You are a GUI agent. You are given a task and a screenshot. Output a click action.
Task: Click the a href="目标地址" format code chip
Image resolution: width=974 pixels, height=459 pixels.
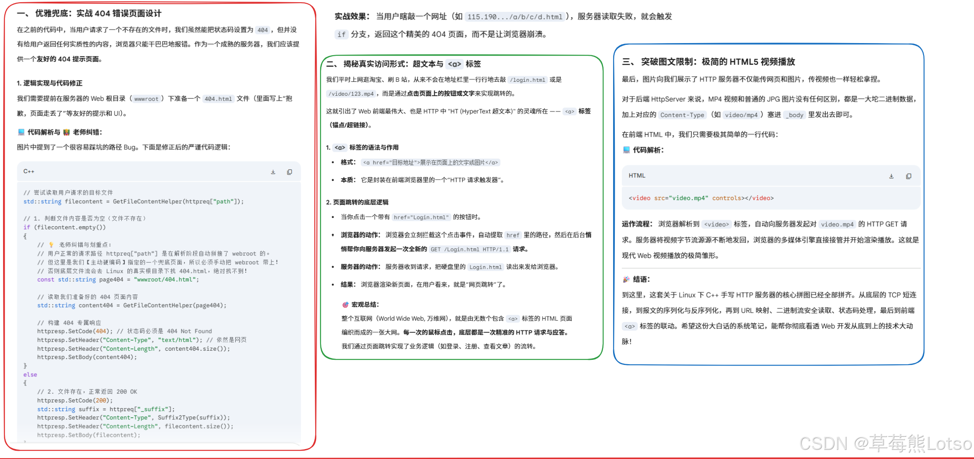click(x=430, y=163)
